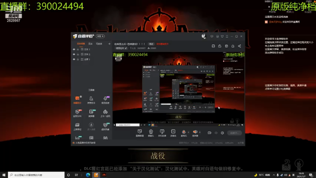Add a phone screen mirroring source
This screenshot has height=178, width=316.
point(162,133)
